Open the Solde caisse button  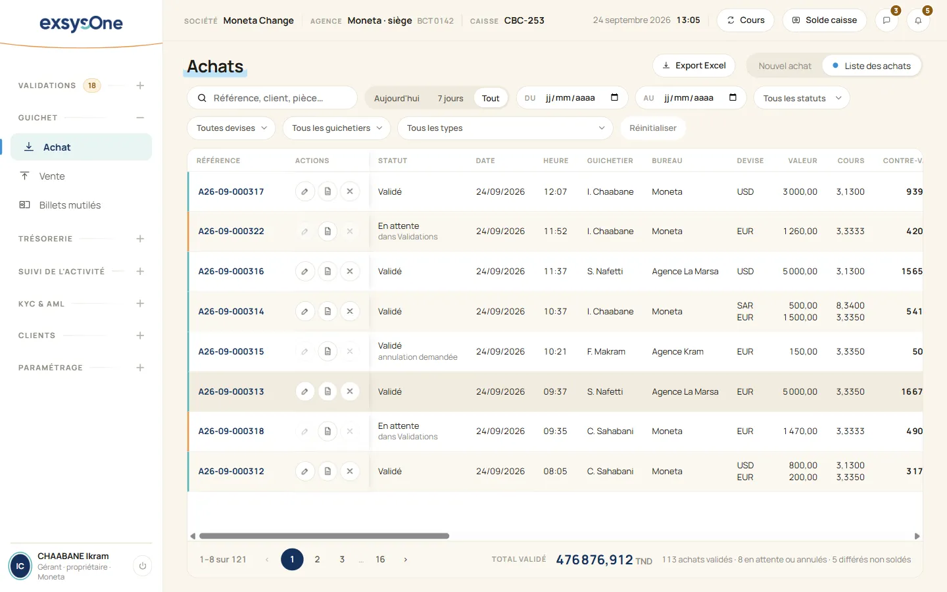825,20
